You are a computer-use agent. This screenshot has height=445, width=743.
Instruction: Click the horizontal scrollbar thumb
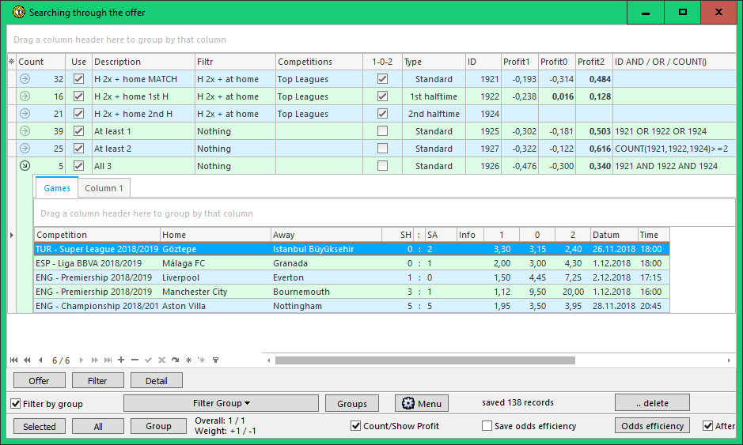[x=425, y=360]
